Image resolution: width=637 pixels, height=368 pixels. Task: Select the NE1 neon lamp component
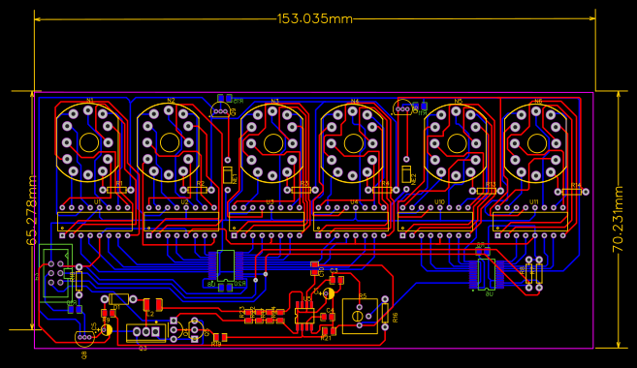228,175
